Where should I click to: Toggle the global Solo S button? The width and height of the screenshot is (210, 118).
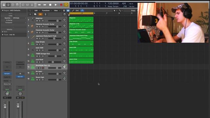pyautogui.click(x=45, y=14)
